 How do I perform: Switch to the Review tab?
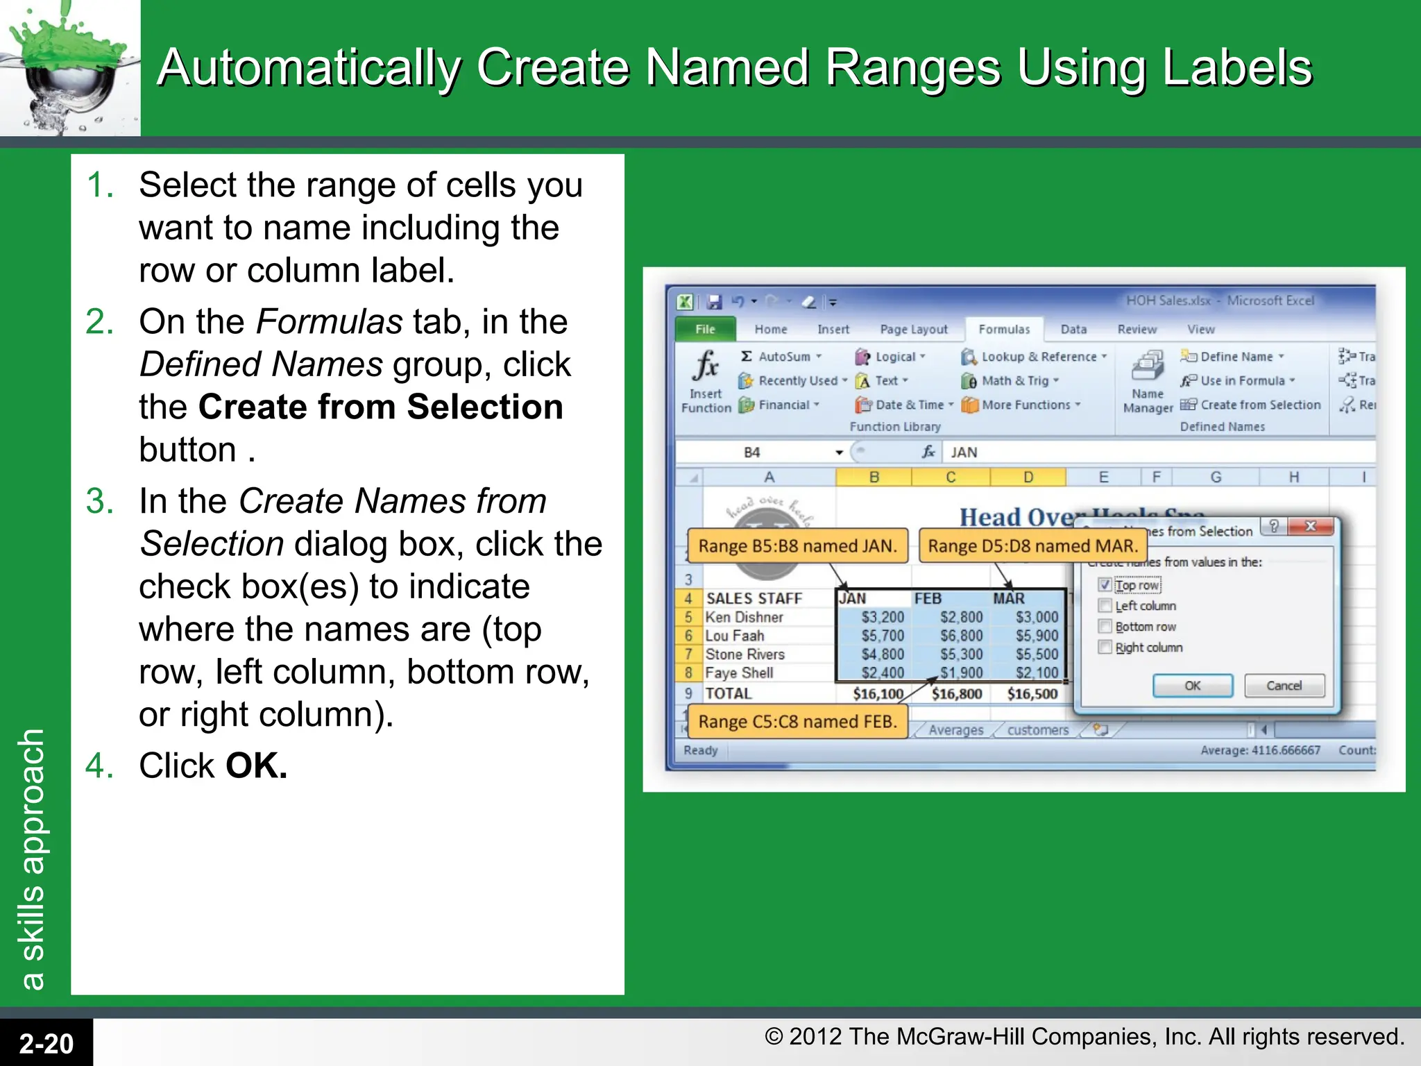coord(1137,330)
